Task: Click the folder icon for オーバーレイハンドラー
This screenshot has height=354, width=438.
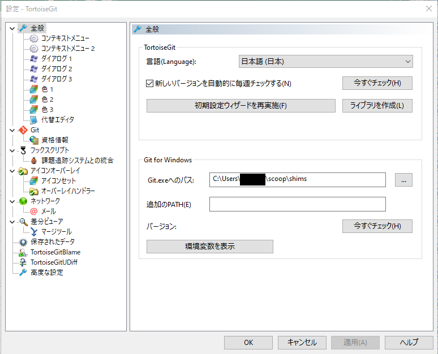Action: pyautogui.click(x=34, y=191)
